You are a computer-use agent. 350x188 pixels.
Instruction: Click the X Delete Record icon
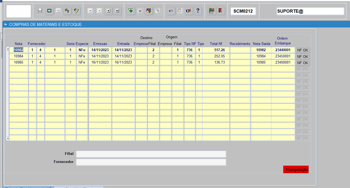tap(140, 11)
